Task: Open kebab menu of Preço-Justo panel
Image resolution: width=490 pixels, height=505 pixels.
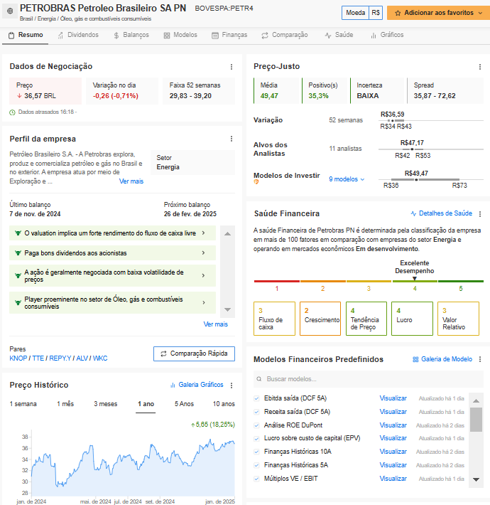Action: [x=480, y=67]
